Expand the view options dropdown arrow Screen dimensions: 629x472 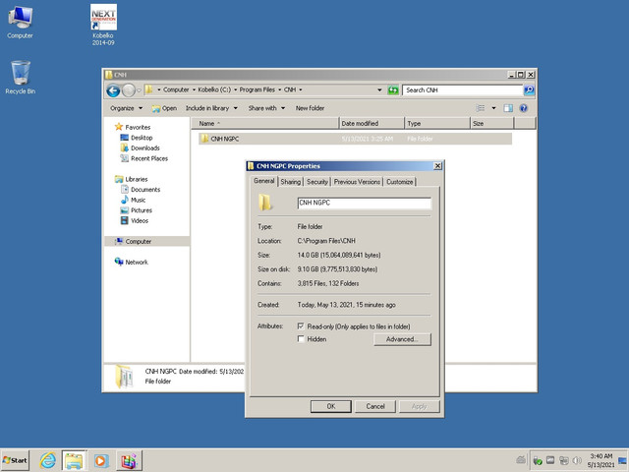(x=493, y=108)
